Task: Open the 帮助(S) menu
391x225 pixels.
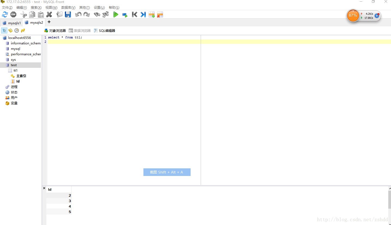Action: (114, 7)
